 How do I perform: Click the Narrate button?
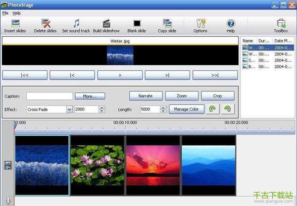146,96
